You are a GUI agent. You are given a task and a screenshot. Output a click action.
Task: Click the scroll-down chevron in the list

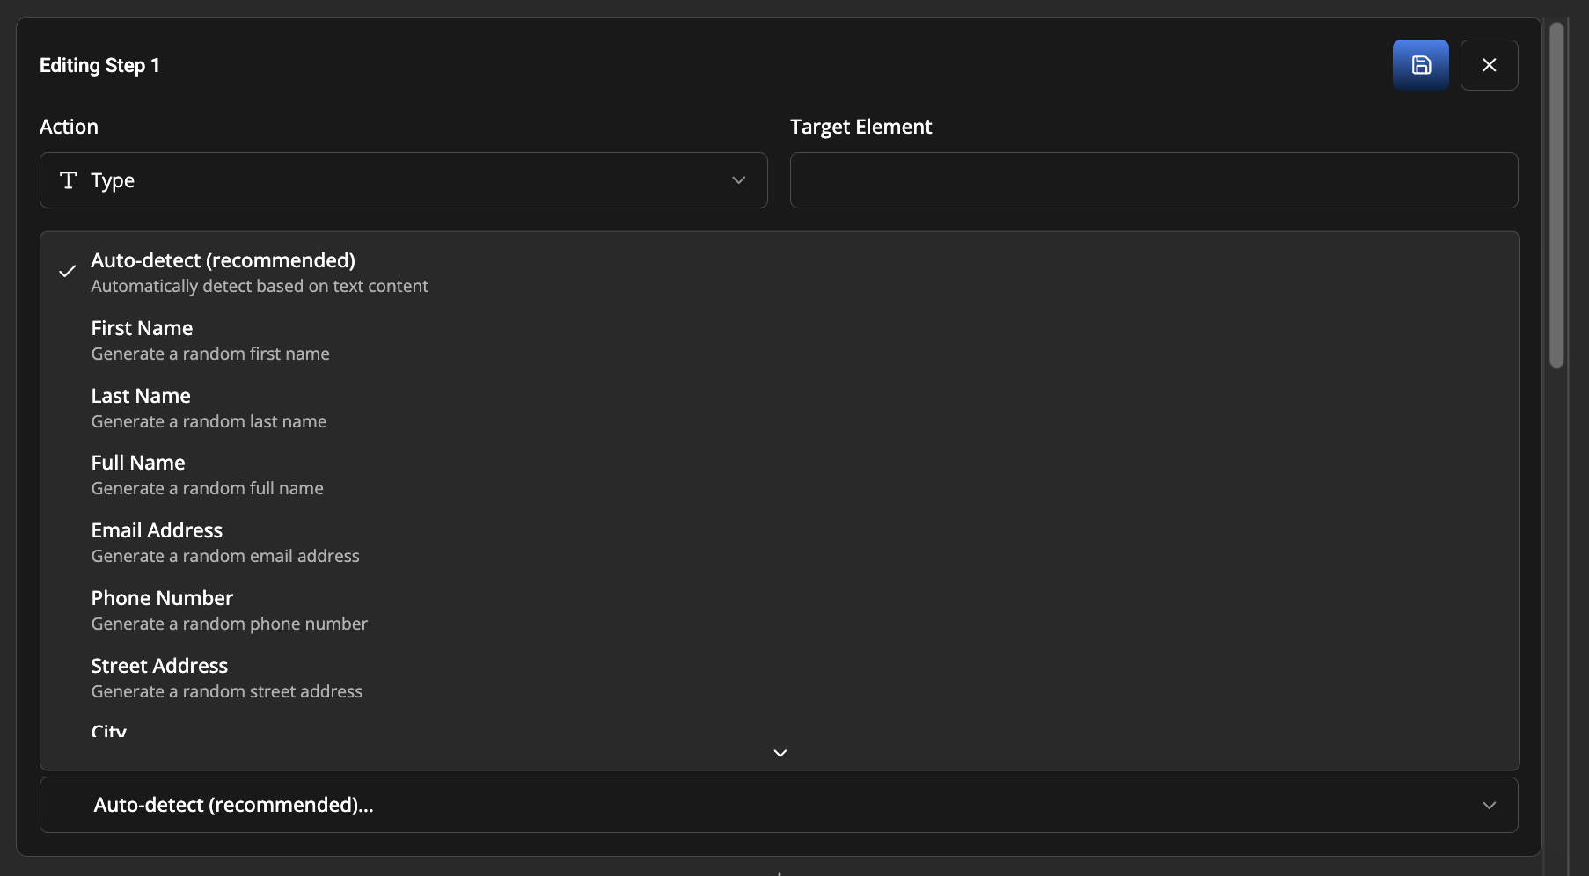point(780,753)
